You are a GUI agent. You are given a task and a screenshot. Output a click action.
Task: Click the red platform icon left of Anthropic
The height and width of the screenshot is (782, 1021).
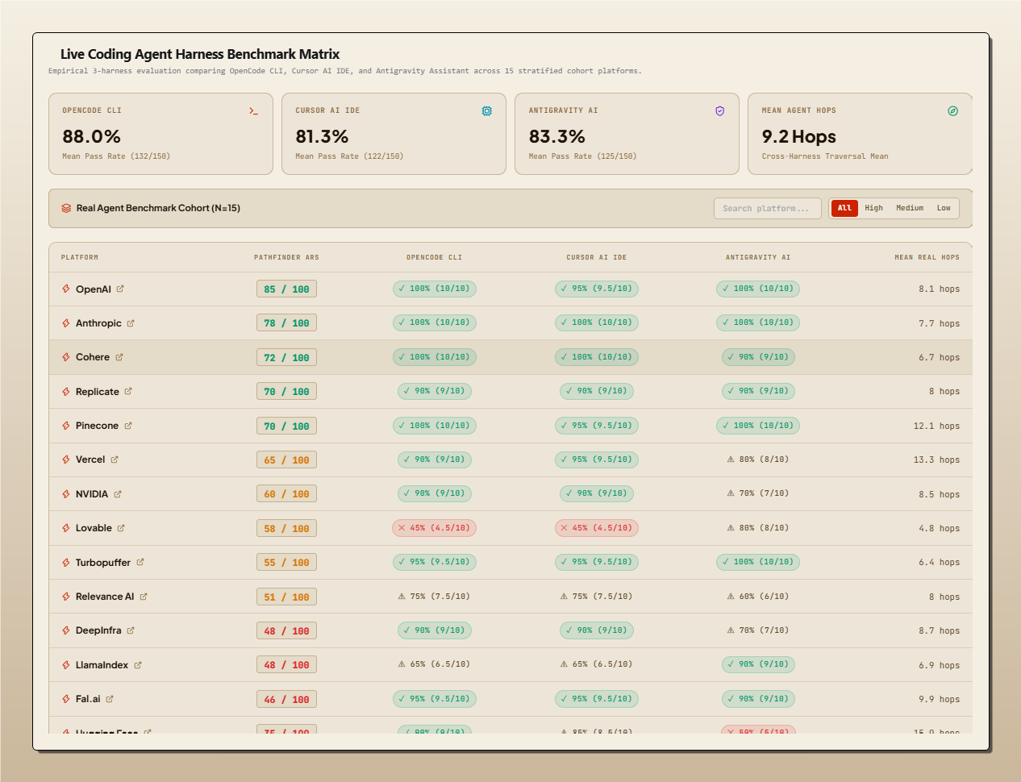coord(66,323)
